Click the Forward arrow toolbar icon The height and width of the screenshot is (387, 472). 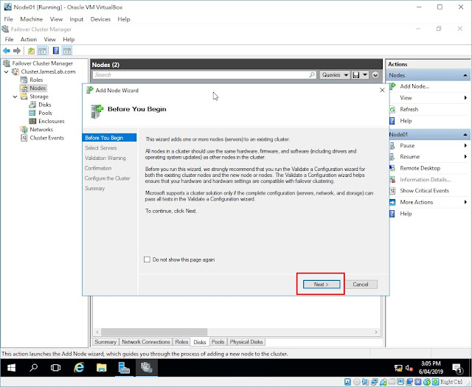tap(17, 51)
